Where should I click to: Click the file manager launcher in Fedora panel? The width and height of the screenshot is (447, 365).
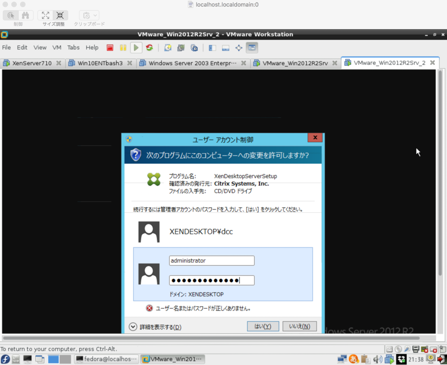click(16, 359)
